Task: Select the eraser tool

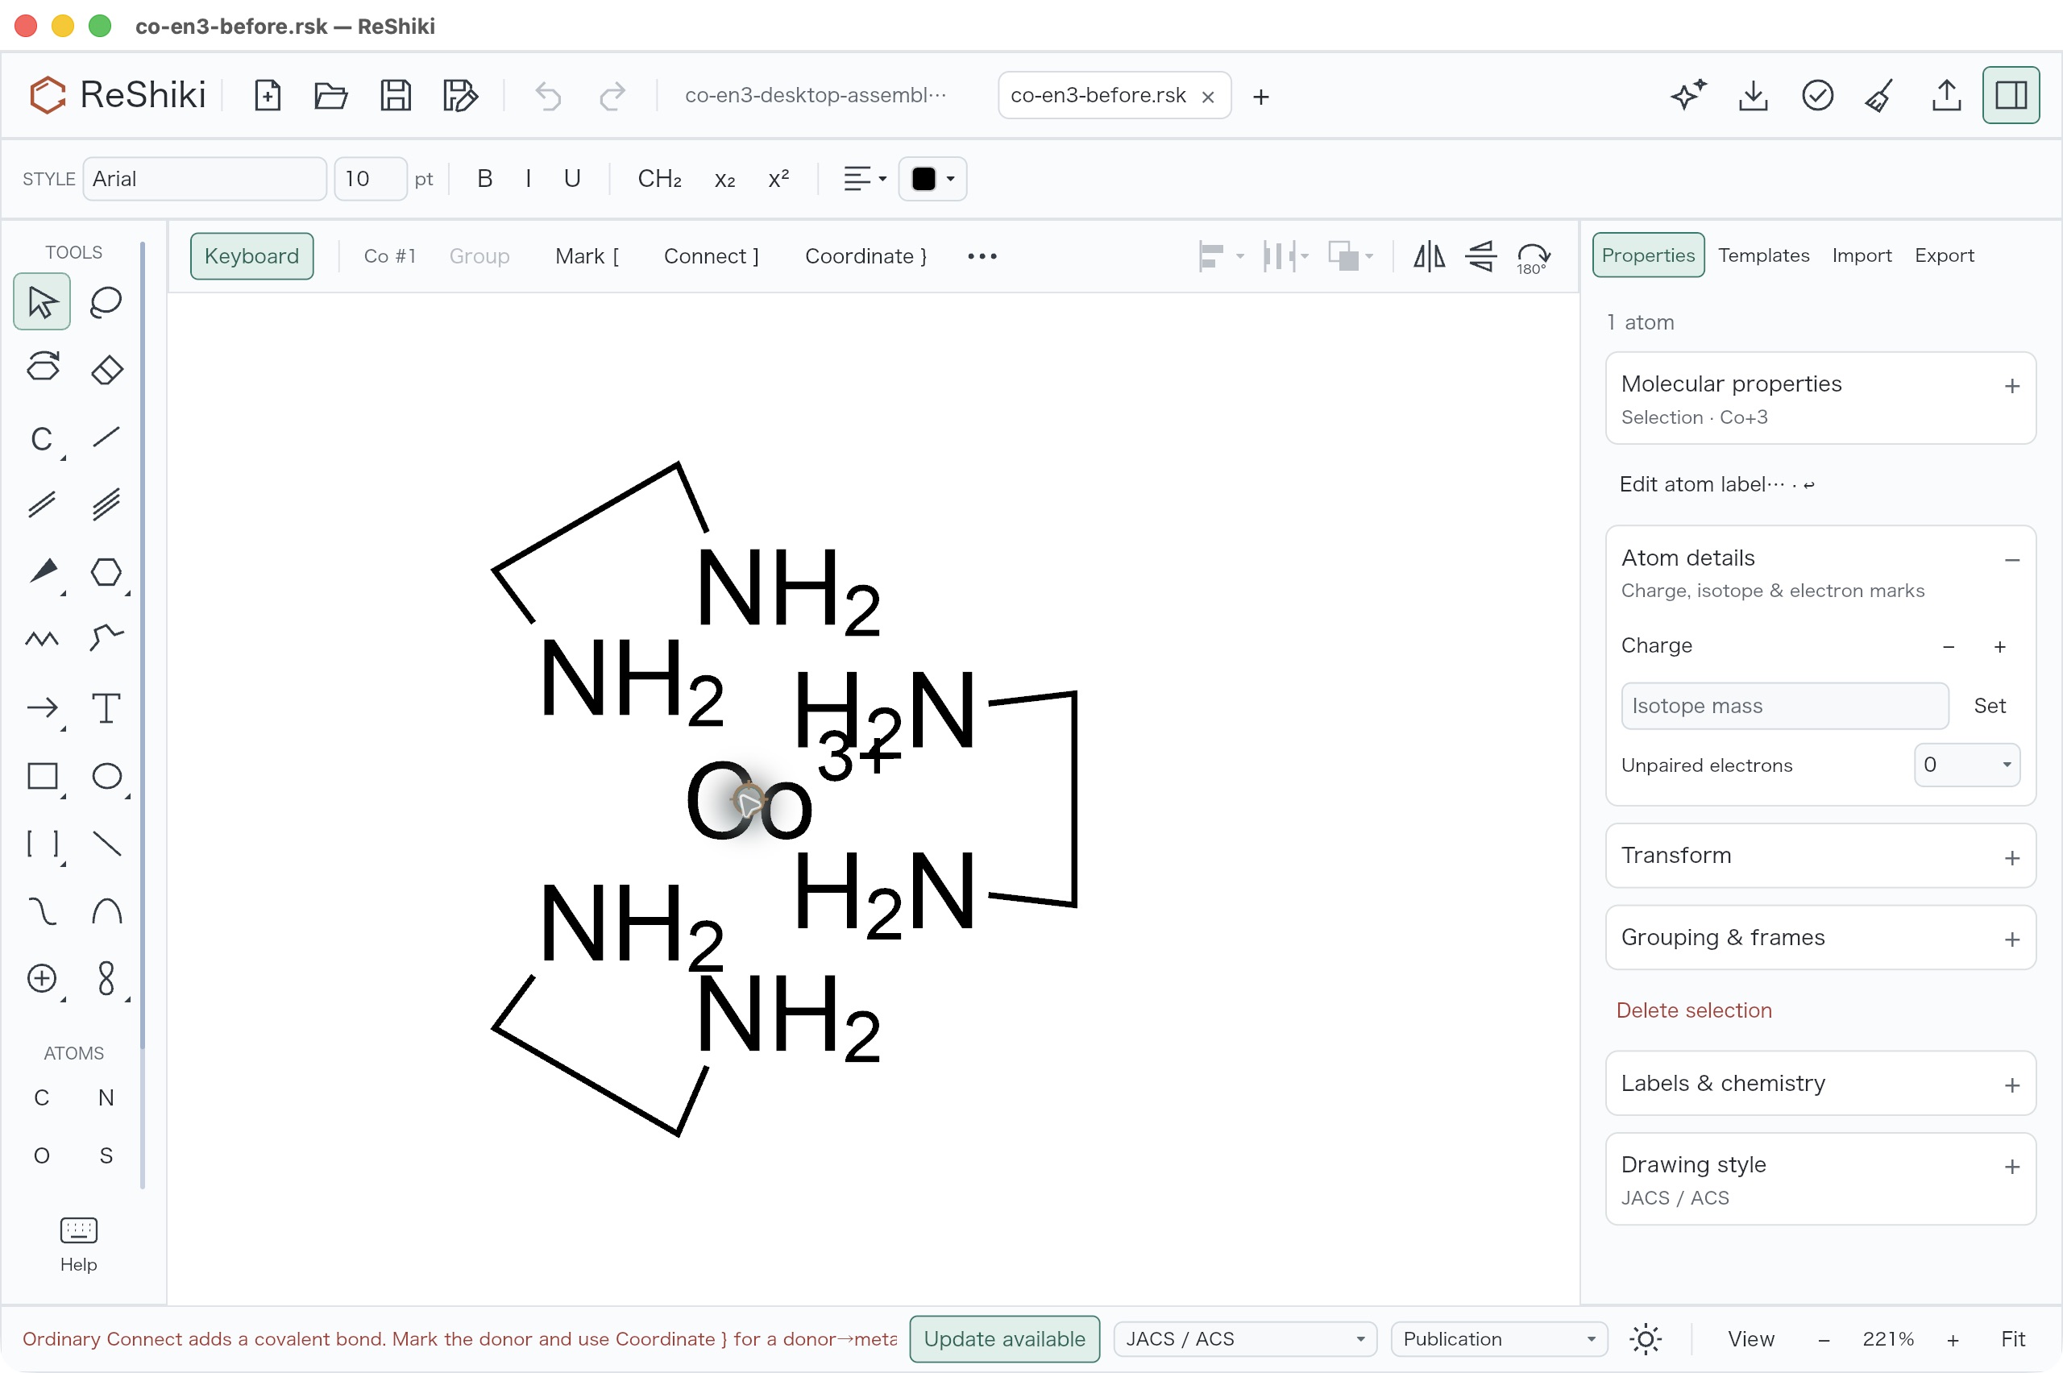Action: coord(106,369)
